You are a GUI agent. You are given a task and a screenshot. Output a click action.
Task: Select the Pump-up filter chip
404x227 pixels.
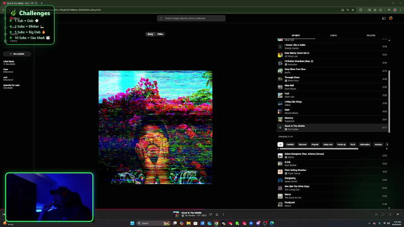coord(342,144)
